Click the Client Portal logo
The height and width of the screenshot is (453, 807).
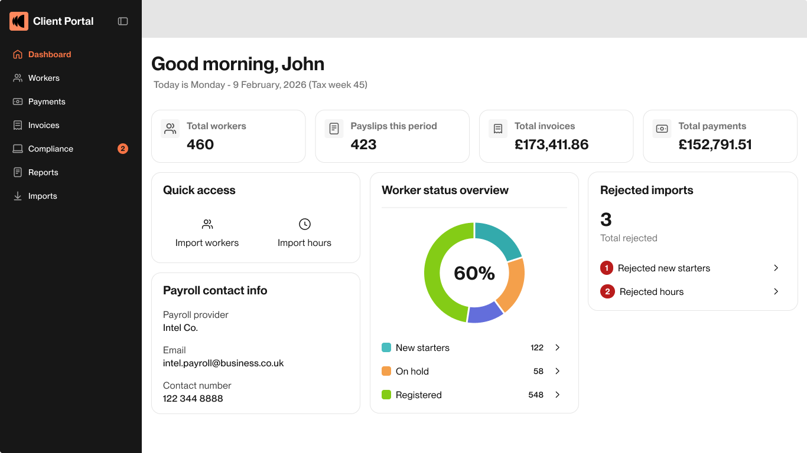click(18, 21)
